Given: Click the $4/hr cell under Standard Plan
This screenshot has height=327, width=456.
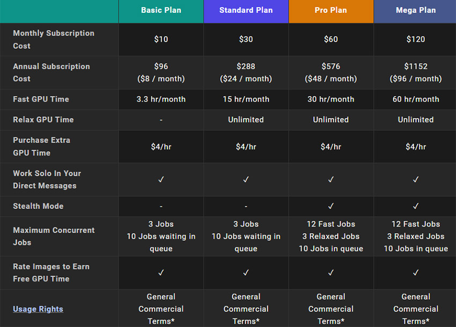Looking at the screenshot, I should point(246,147).
